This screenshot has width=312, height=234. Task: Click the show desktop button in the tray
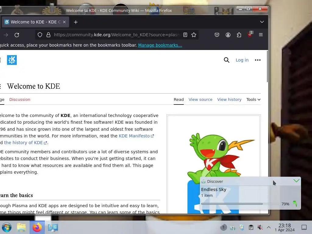[x=304, y=227]
